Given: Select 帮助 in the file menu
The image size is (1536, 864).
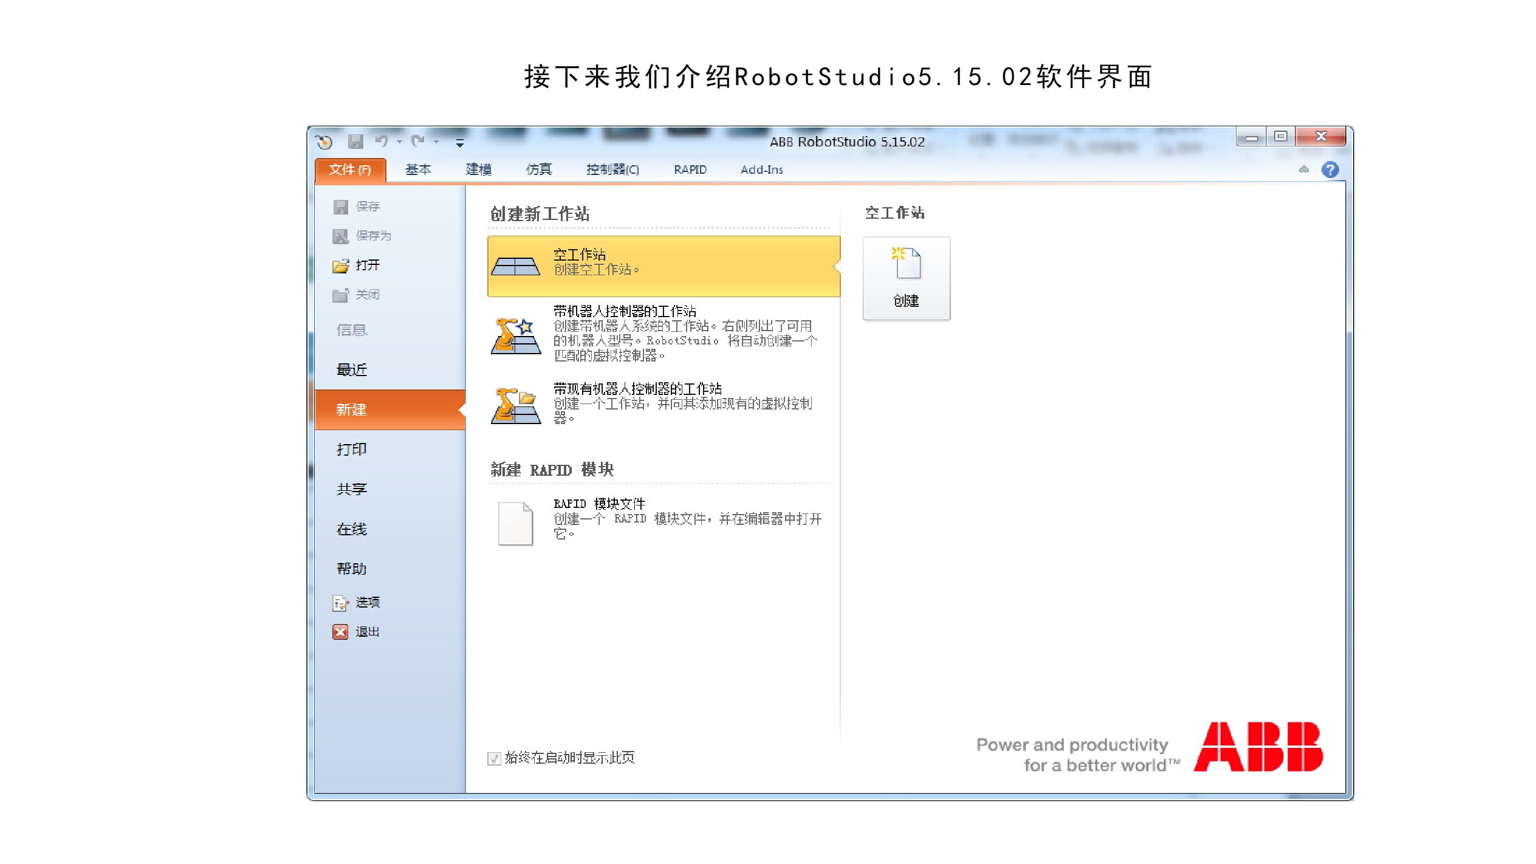Looking at the screenshot, I should point(390,569).
